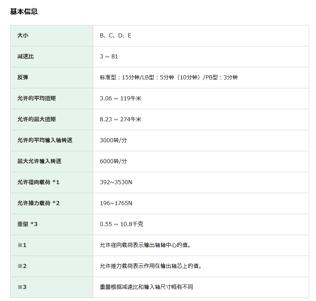
Task: Select the 重量 *3 label
Action: [x=27, y=224]
